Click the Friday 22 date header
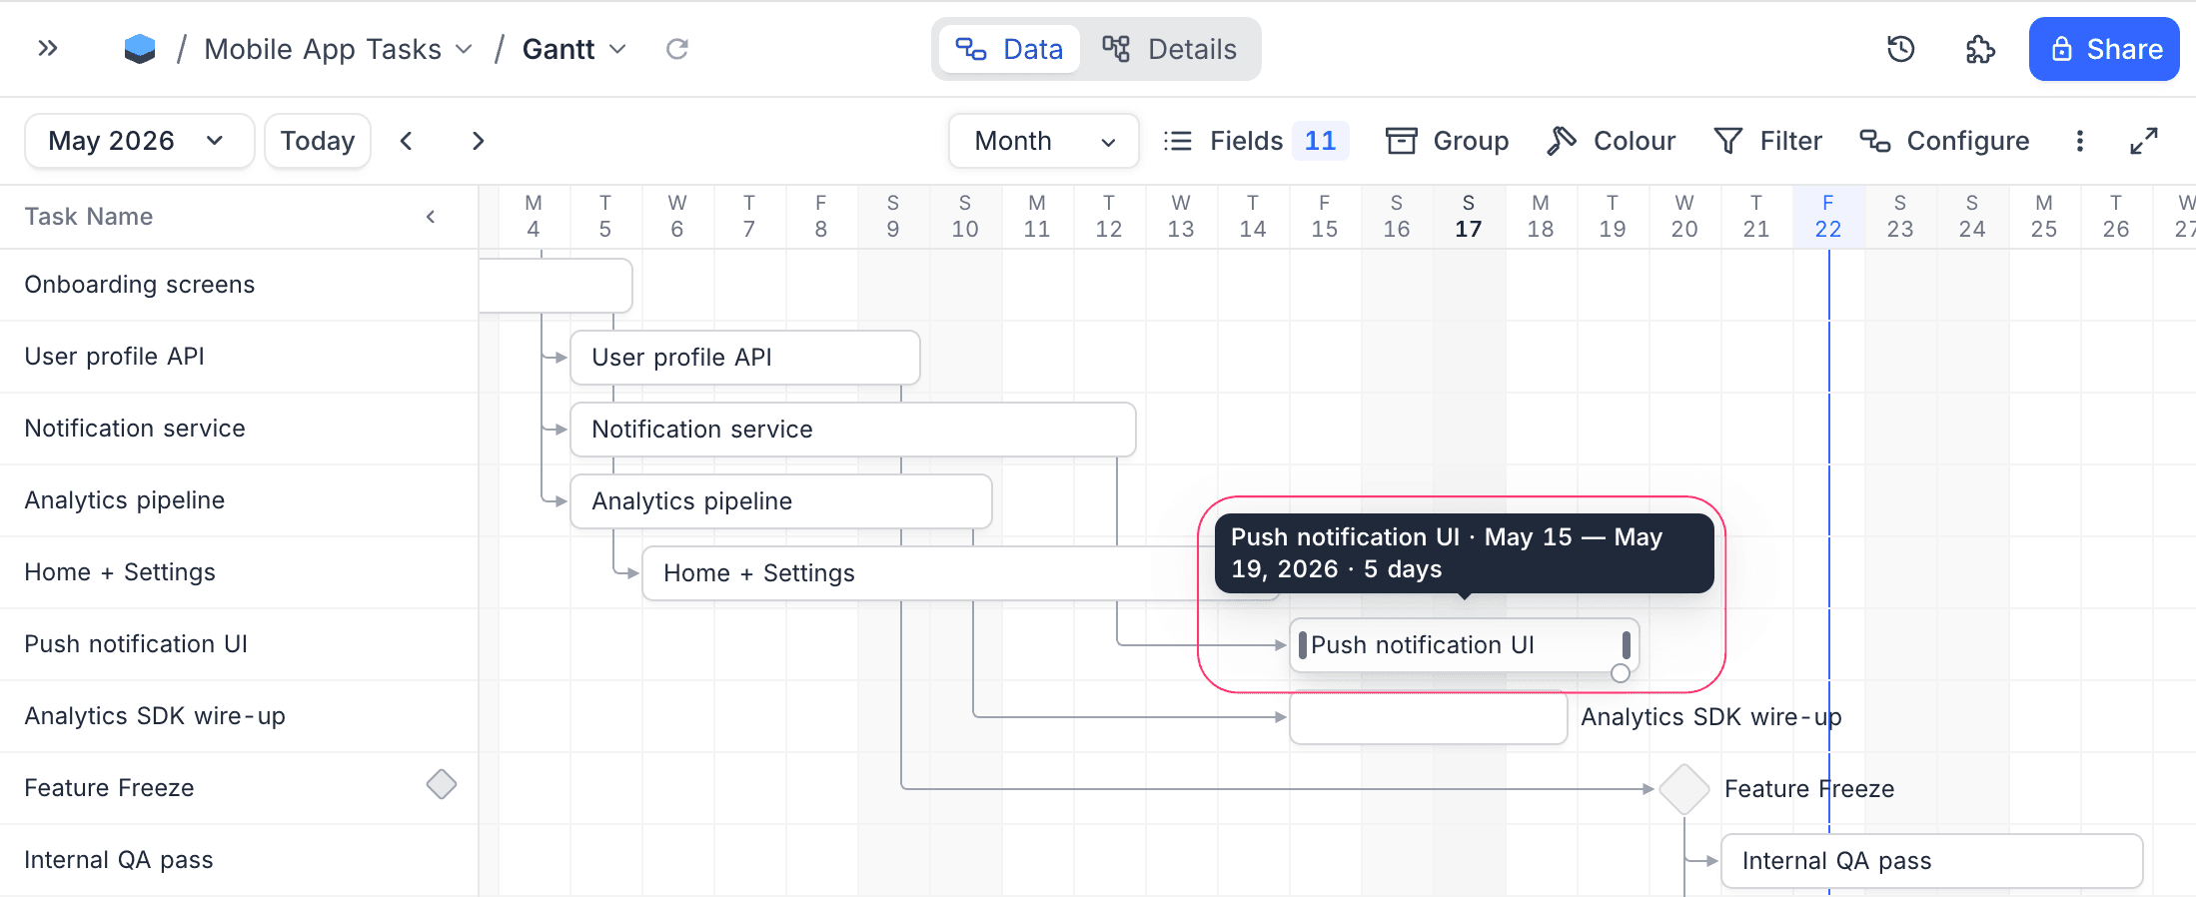 coord(1828,217)
